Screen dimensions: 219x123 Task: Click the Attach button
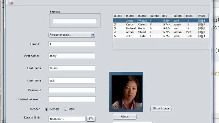click(125, 117)
